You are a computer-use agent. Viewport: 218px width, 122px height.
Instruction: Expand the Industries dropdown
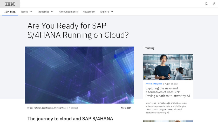[x=45, y=12]
